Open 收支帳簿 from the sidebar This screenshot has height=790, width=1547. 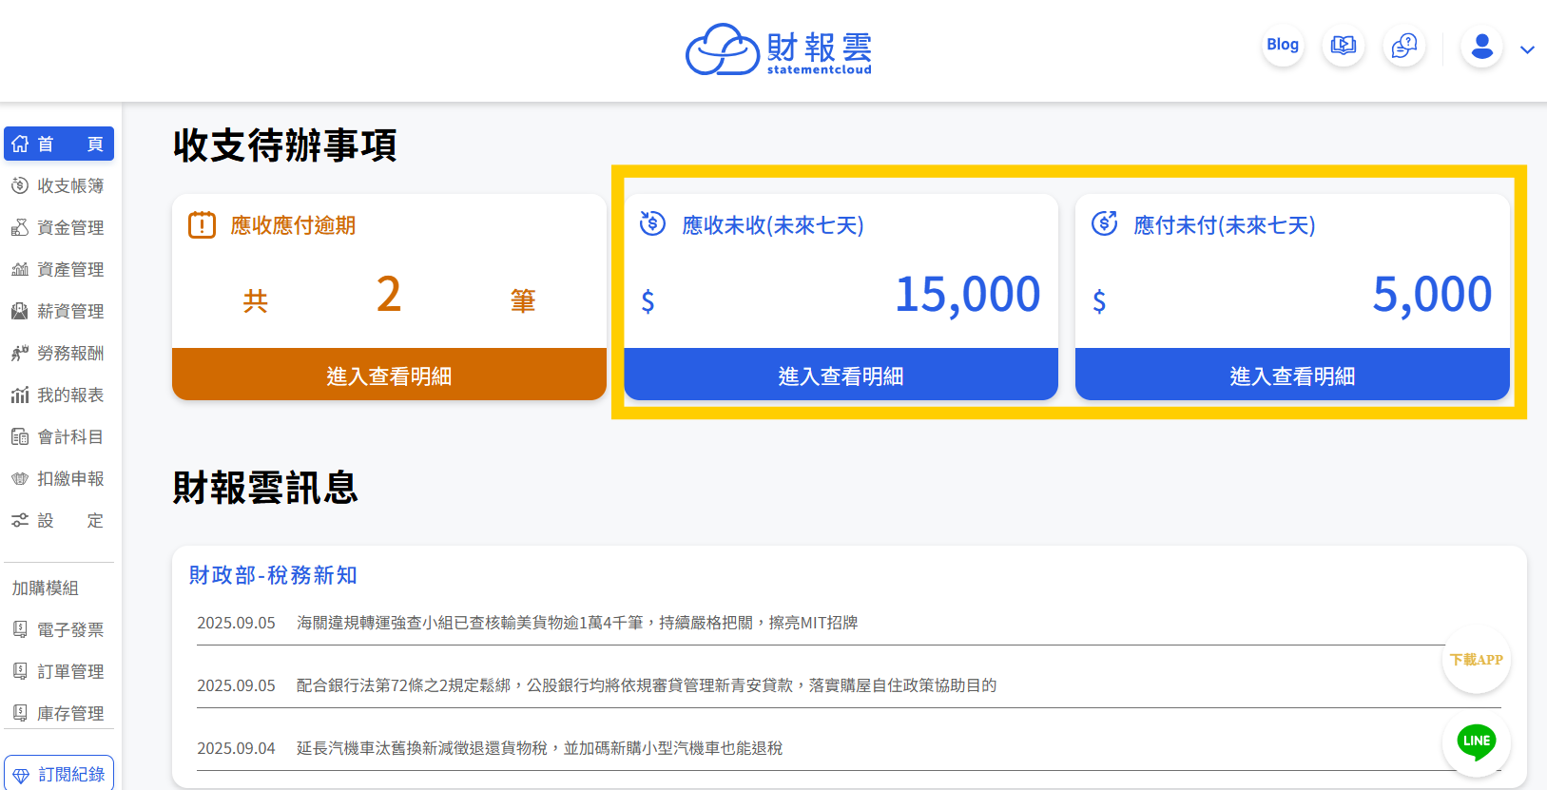(x=59, y=185)
